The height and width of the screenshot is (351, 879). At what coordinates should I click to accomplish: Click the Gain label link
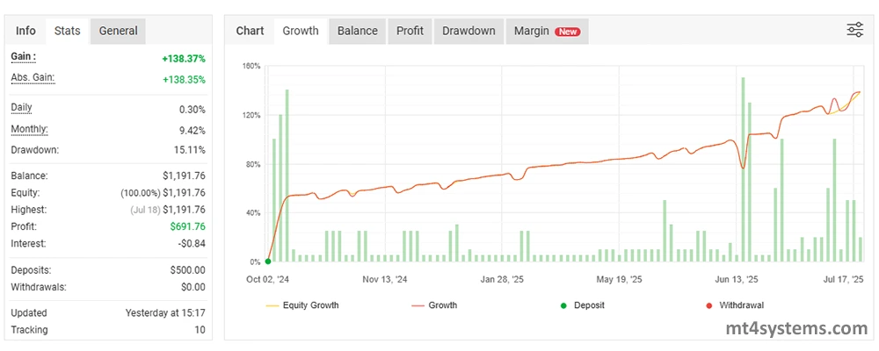pyautogui.click(x=25, y=57)
